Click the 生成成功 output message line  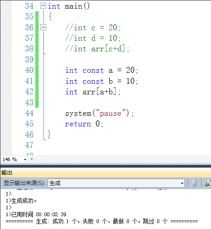click(21, 201)
